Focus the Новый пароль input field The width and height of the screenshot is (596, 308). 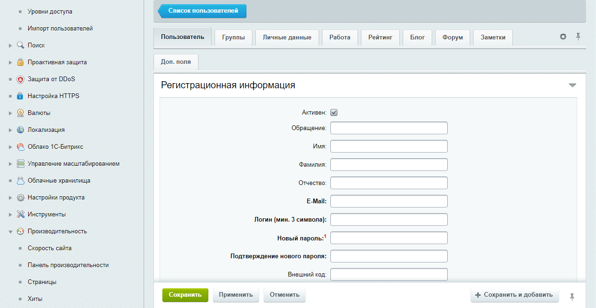tap(389, 238)
